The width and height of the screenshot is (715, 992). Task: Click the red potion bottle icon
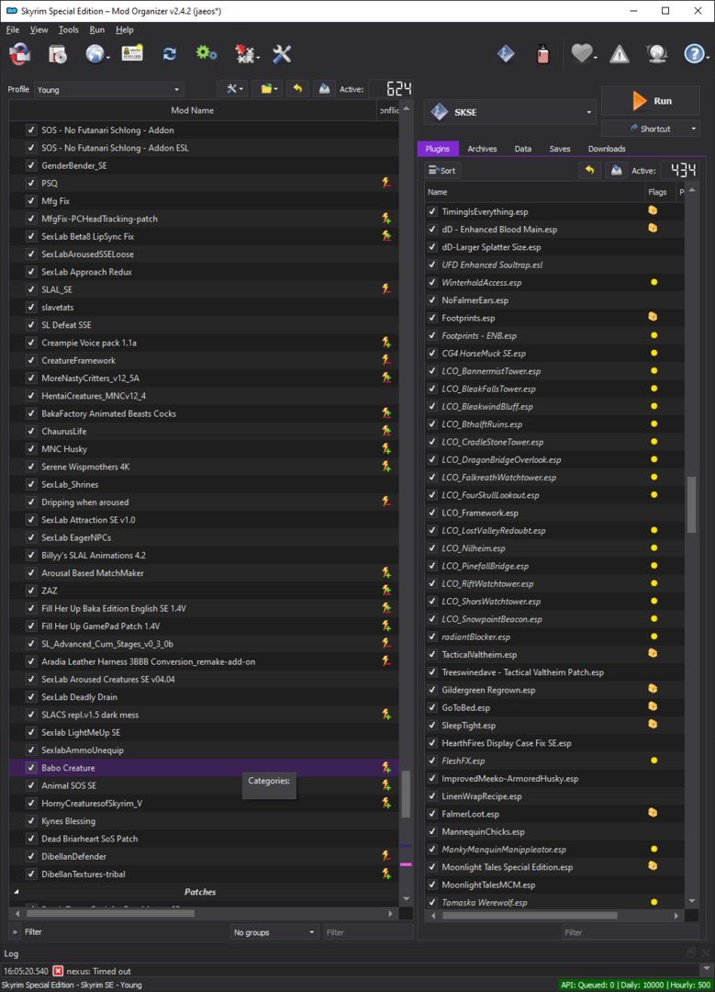[x=543, y=54]
